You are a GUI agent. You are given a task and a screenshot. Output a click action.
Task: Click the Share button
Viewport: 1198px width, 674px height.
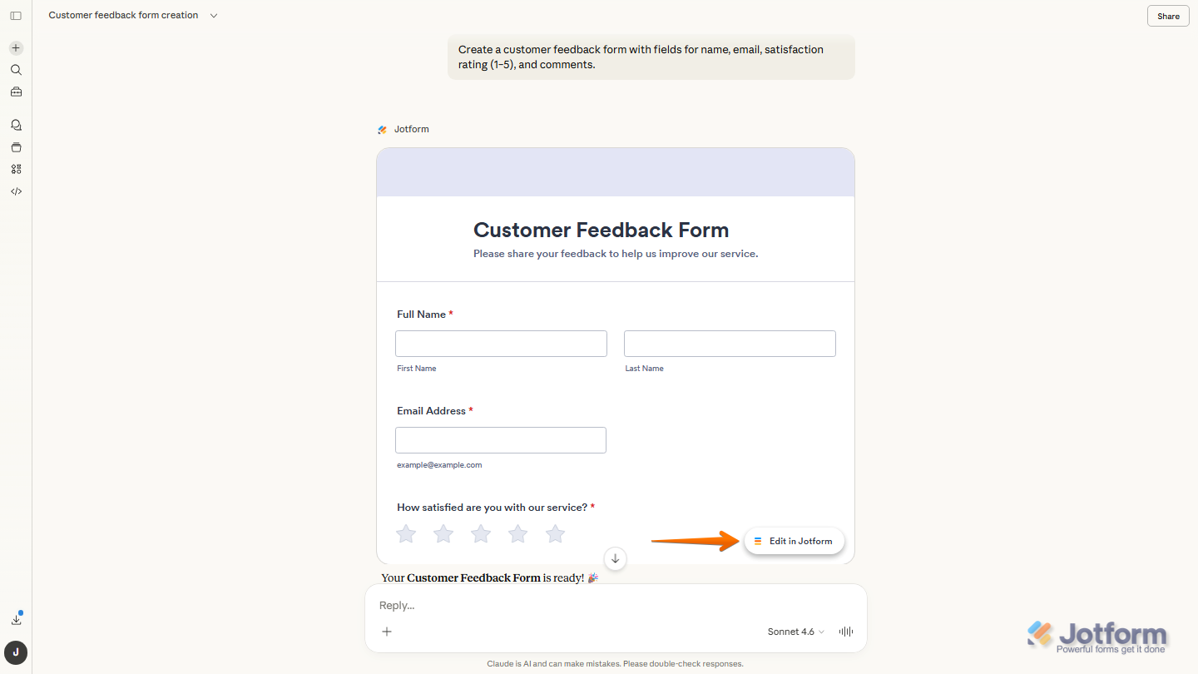coord(1167,15)
